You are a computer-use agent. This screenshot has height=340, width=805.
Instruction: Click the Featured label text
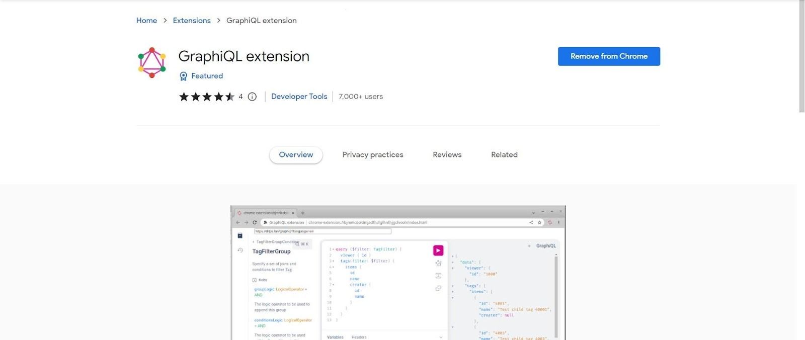pos(207,76)
